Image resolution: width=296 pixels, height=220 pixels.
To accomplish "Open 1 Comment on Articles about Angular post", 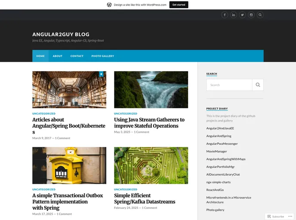I will pyautogui.click(x=62, y=138).
